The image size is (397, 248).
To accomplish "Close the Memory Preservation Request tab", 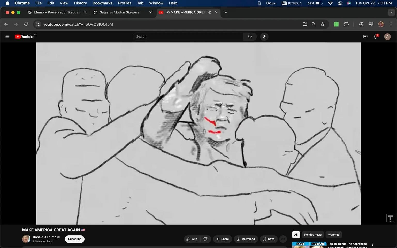I will click(85, 12).
